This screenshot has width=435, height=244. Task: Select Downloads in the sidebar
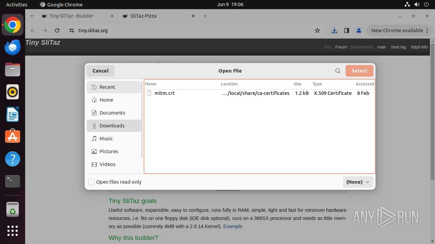[114, 126]
